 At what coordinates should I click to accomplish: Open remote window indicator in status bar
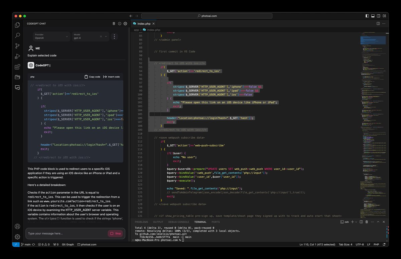click(16, 244)
